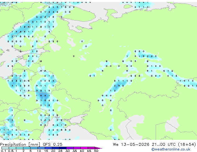Select the 2–5 mm legend swatch
The height and width of the screenshot is (152, 197).
point(27,148)
